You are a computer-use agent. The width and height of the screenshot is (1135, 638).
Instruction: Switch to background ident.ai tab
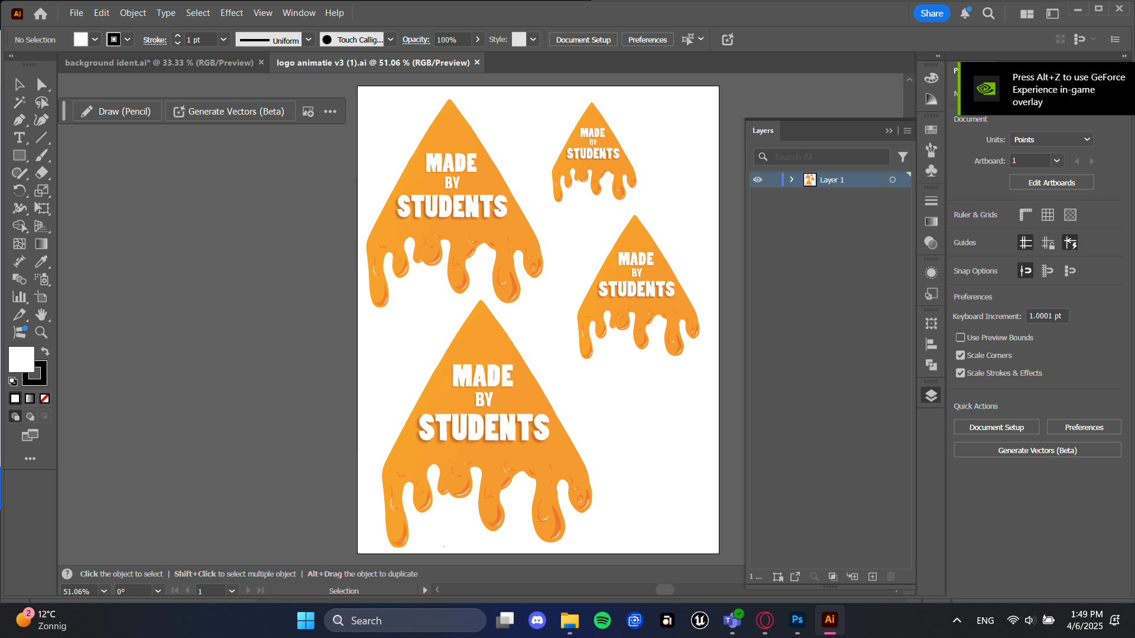click(158, 63)
